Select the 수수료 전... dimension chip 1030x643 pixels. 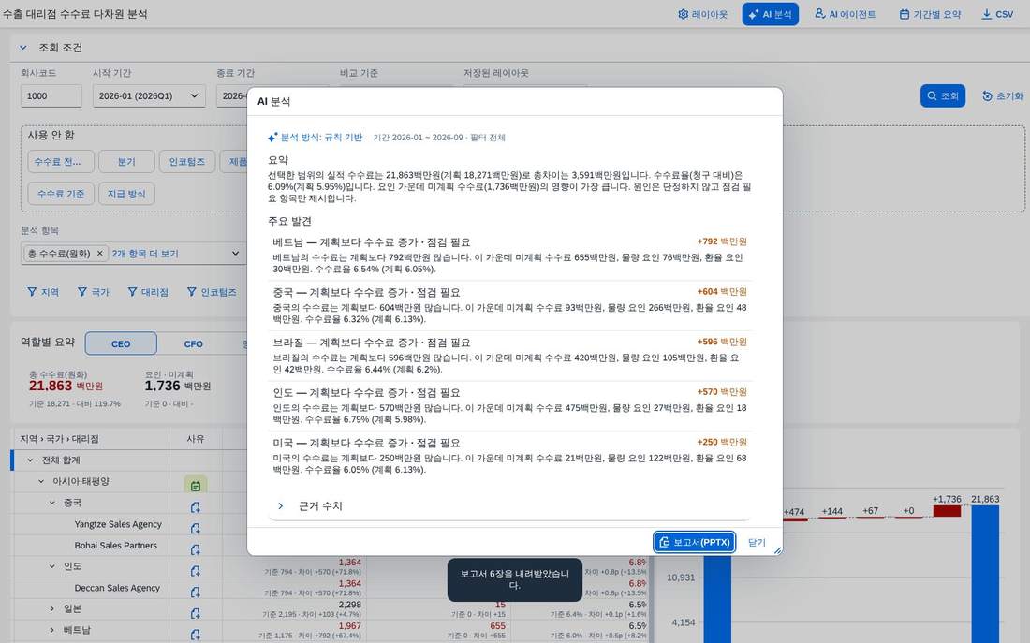(61, 162)
